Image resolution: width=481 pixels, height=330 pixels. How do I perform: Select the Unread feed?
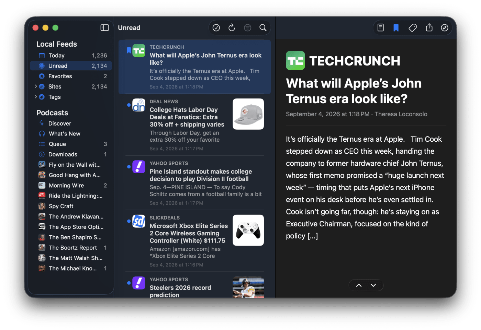coord(71,66)
